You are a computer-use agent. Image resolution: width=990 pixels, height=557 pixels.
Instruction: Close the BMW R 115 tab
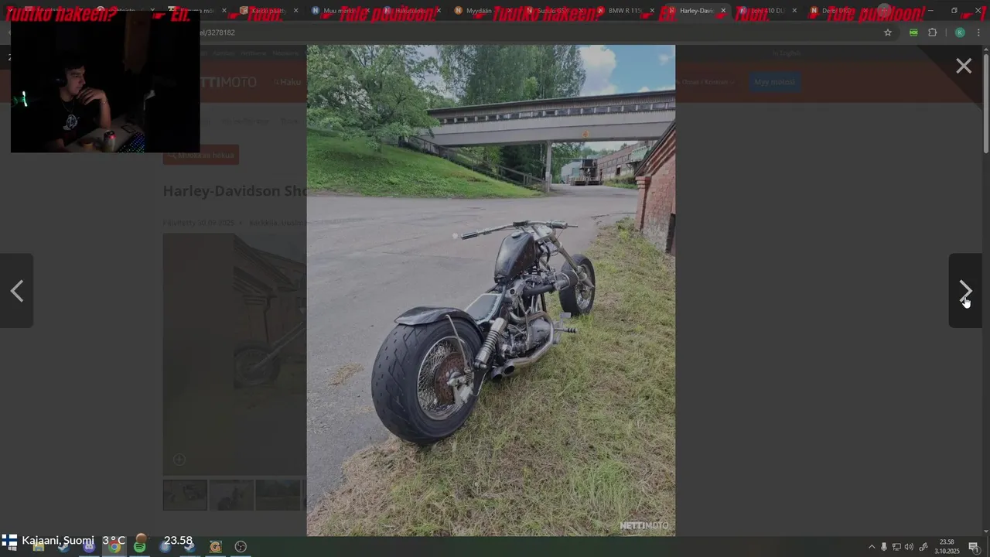click(652, 11)
